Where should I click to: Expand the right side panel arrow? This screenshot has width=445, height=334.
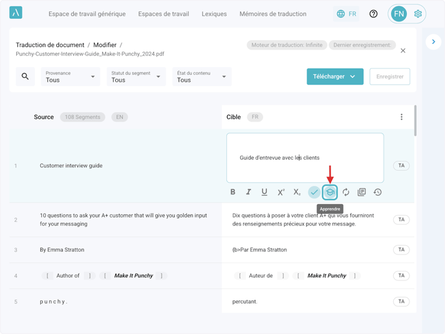click(433, 42)
